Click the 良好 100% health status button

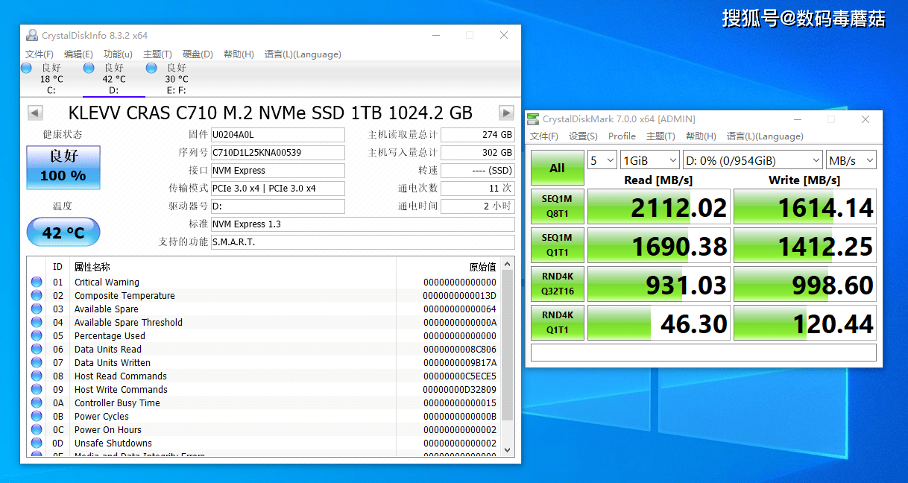[63, 167]
